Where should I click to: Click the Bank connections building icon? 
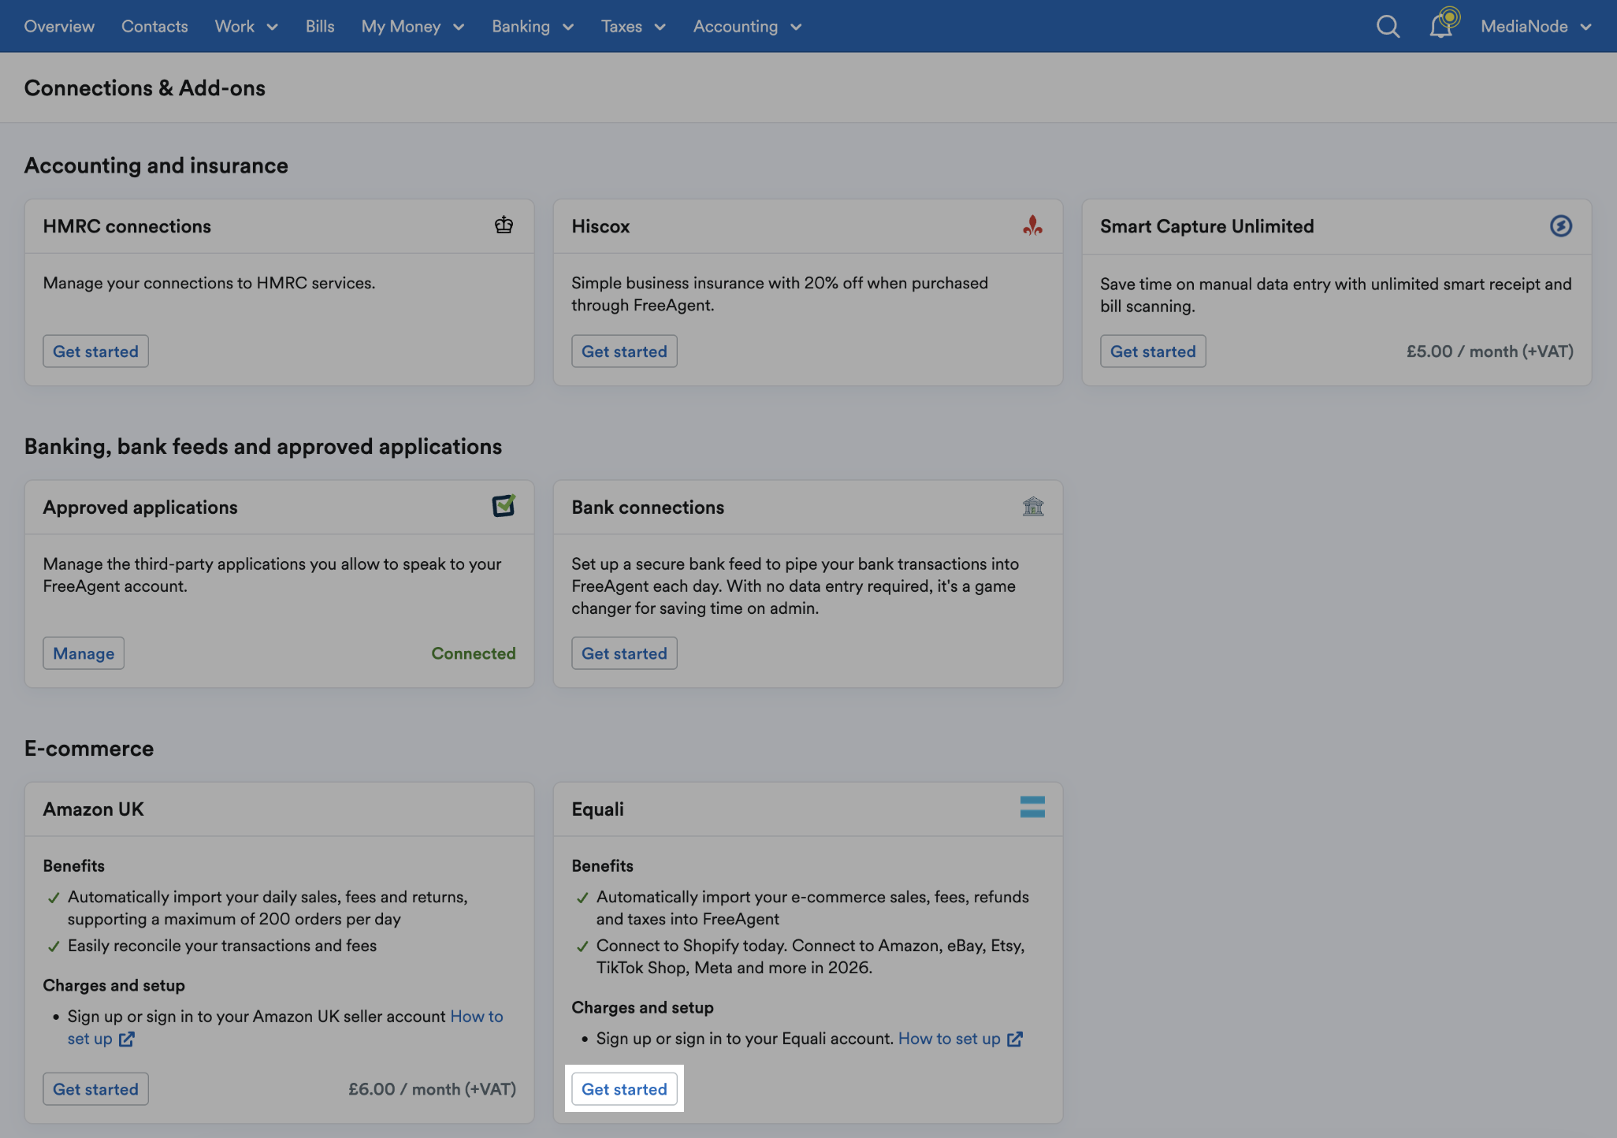point(1032,506)
